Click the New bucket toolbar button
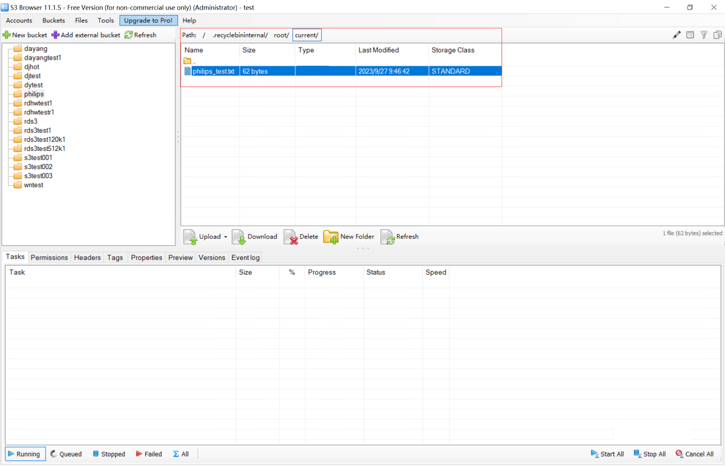The height and width of the screenshot is (466, 725). 25,35
